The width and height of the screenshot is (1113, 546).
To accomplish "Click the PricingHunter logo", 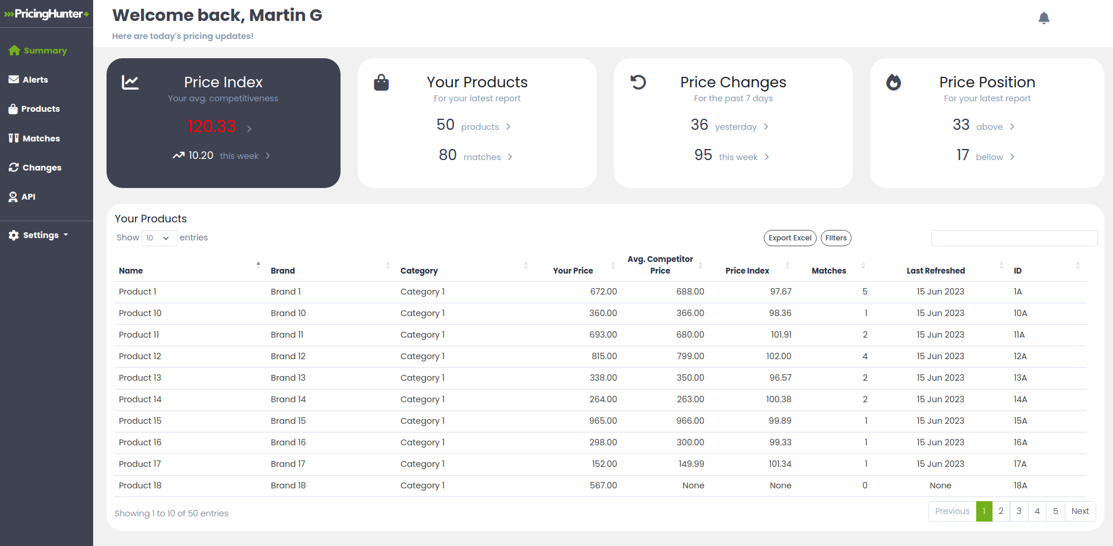I will (x=47, y=14).
